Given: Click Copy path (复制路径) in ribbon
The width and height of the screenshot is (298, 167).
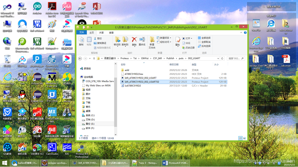Looking at the screenshot, I should [100, 43].
